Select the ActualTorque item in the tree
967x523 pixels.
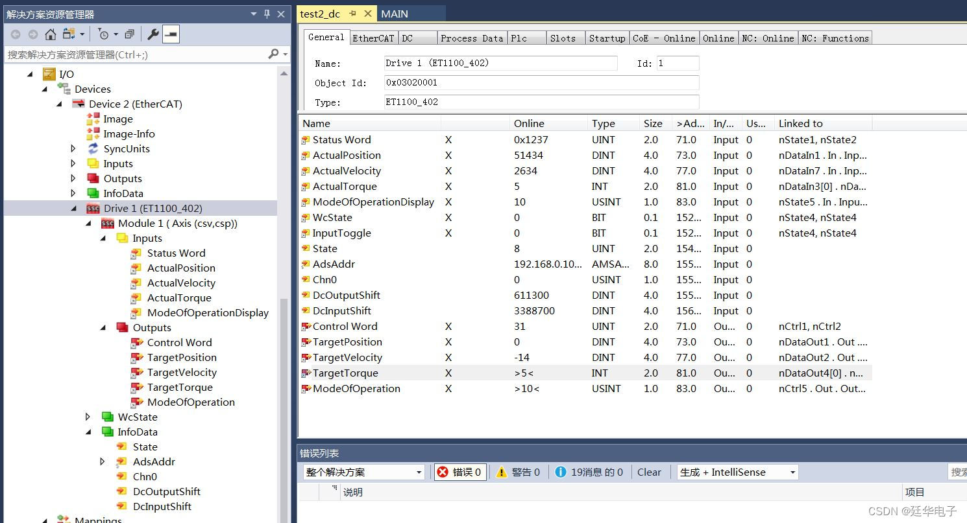[x=179, y=298]
